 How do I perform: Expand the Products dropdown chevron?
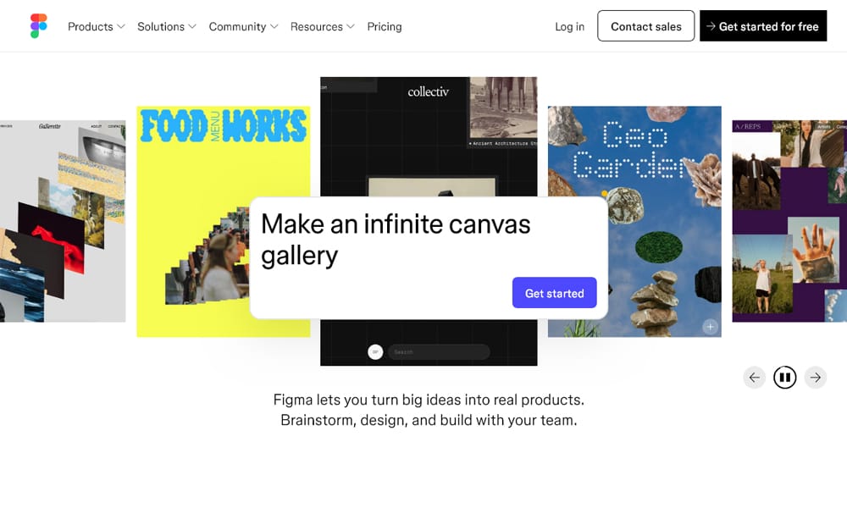click(x=121, y=26)
